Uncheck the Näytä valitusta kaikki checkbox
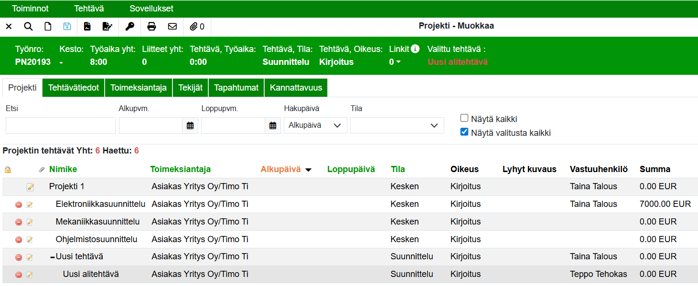This screenshot has height=286, width=698. (x=464, y=132)
